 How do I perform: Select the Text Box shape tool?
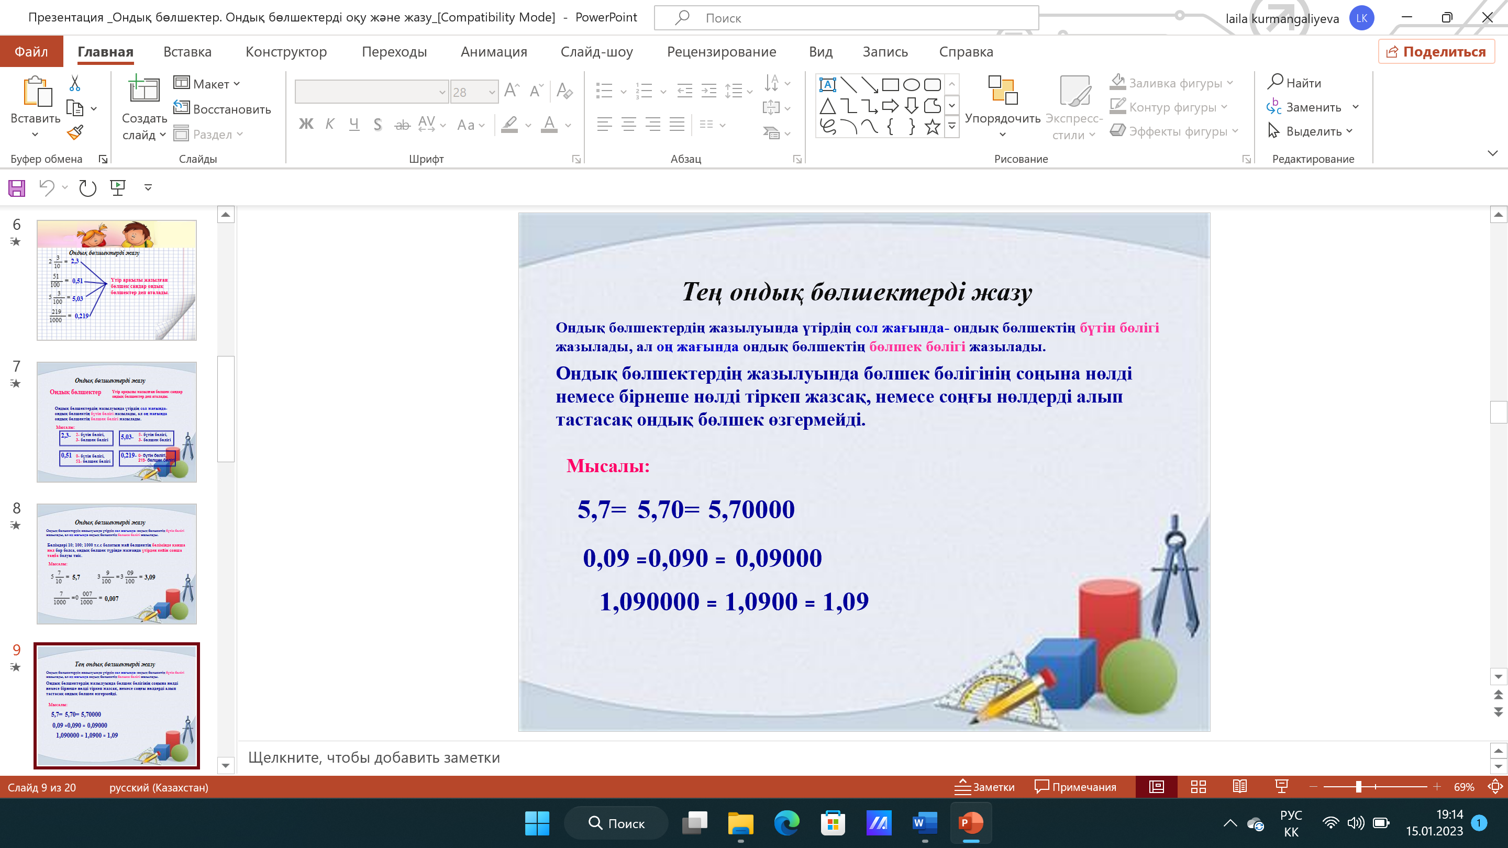827,85
